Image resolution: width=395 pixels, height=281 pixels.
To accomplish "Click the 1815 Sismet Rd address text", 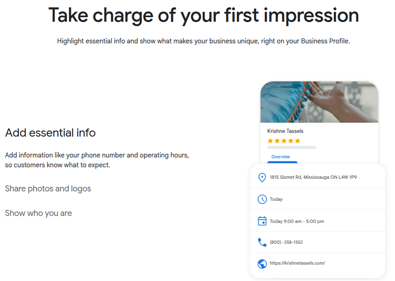I will point(313,178).
